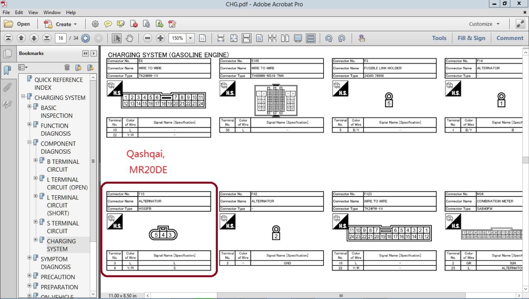Screen dimensions: 529x299
Task: Fit page width to window
Action: click(221, 38)
